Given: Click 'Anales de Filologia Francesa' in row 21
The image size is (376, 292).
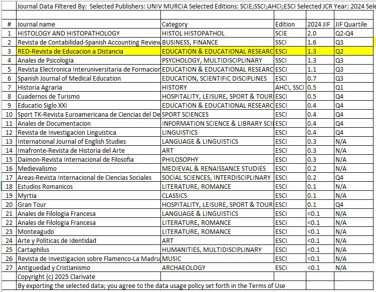Looking at the screenshot, I should coord(88,214).
